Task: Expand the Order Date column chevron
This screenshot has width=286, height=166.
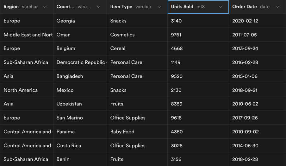Action: pyautogui.click(x=277, y=7)
